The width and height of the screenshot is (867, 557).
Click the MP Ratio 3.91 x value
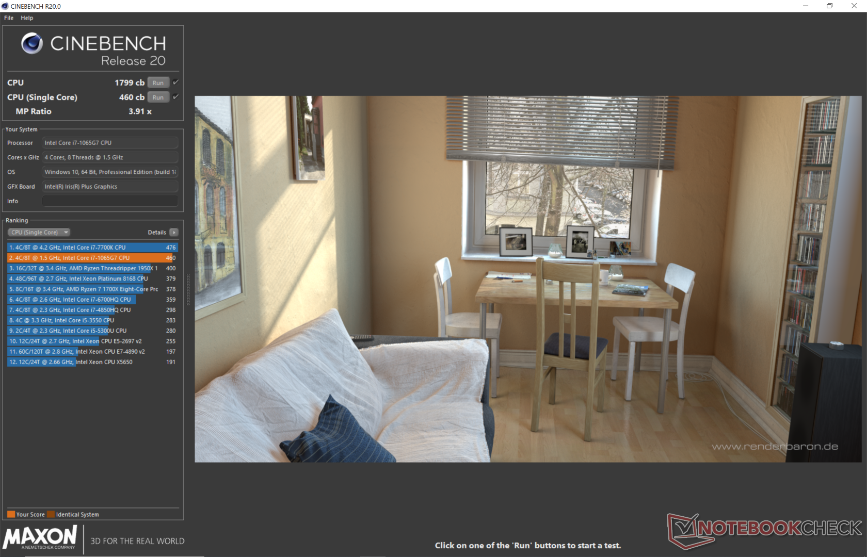point(140,111)
